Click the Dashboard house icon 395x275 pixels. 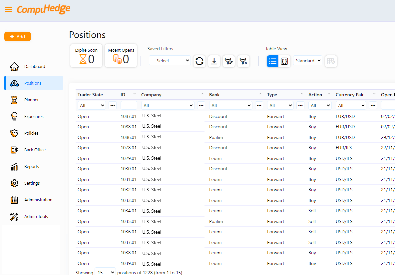(14, 67)
